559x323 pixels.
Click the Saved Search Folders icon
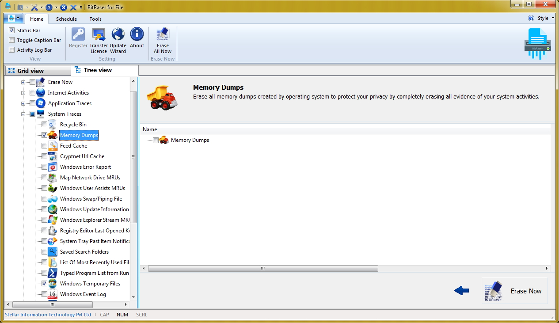click(53, 252)
